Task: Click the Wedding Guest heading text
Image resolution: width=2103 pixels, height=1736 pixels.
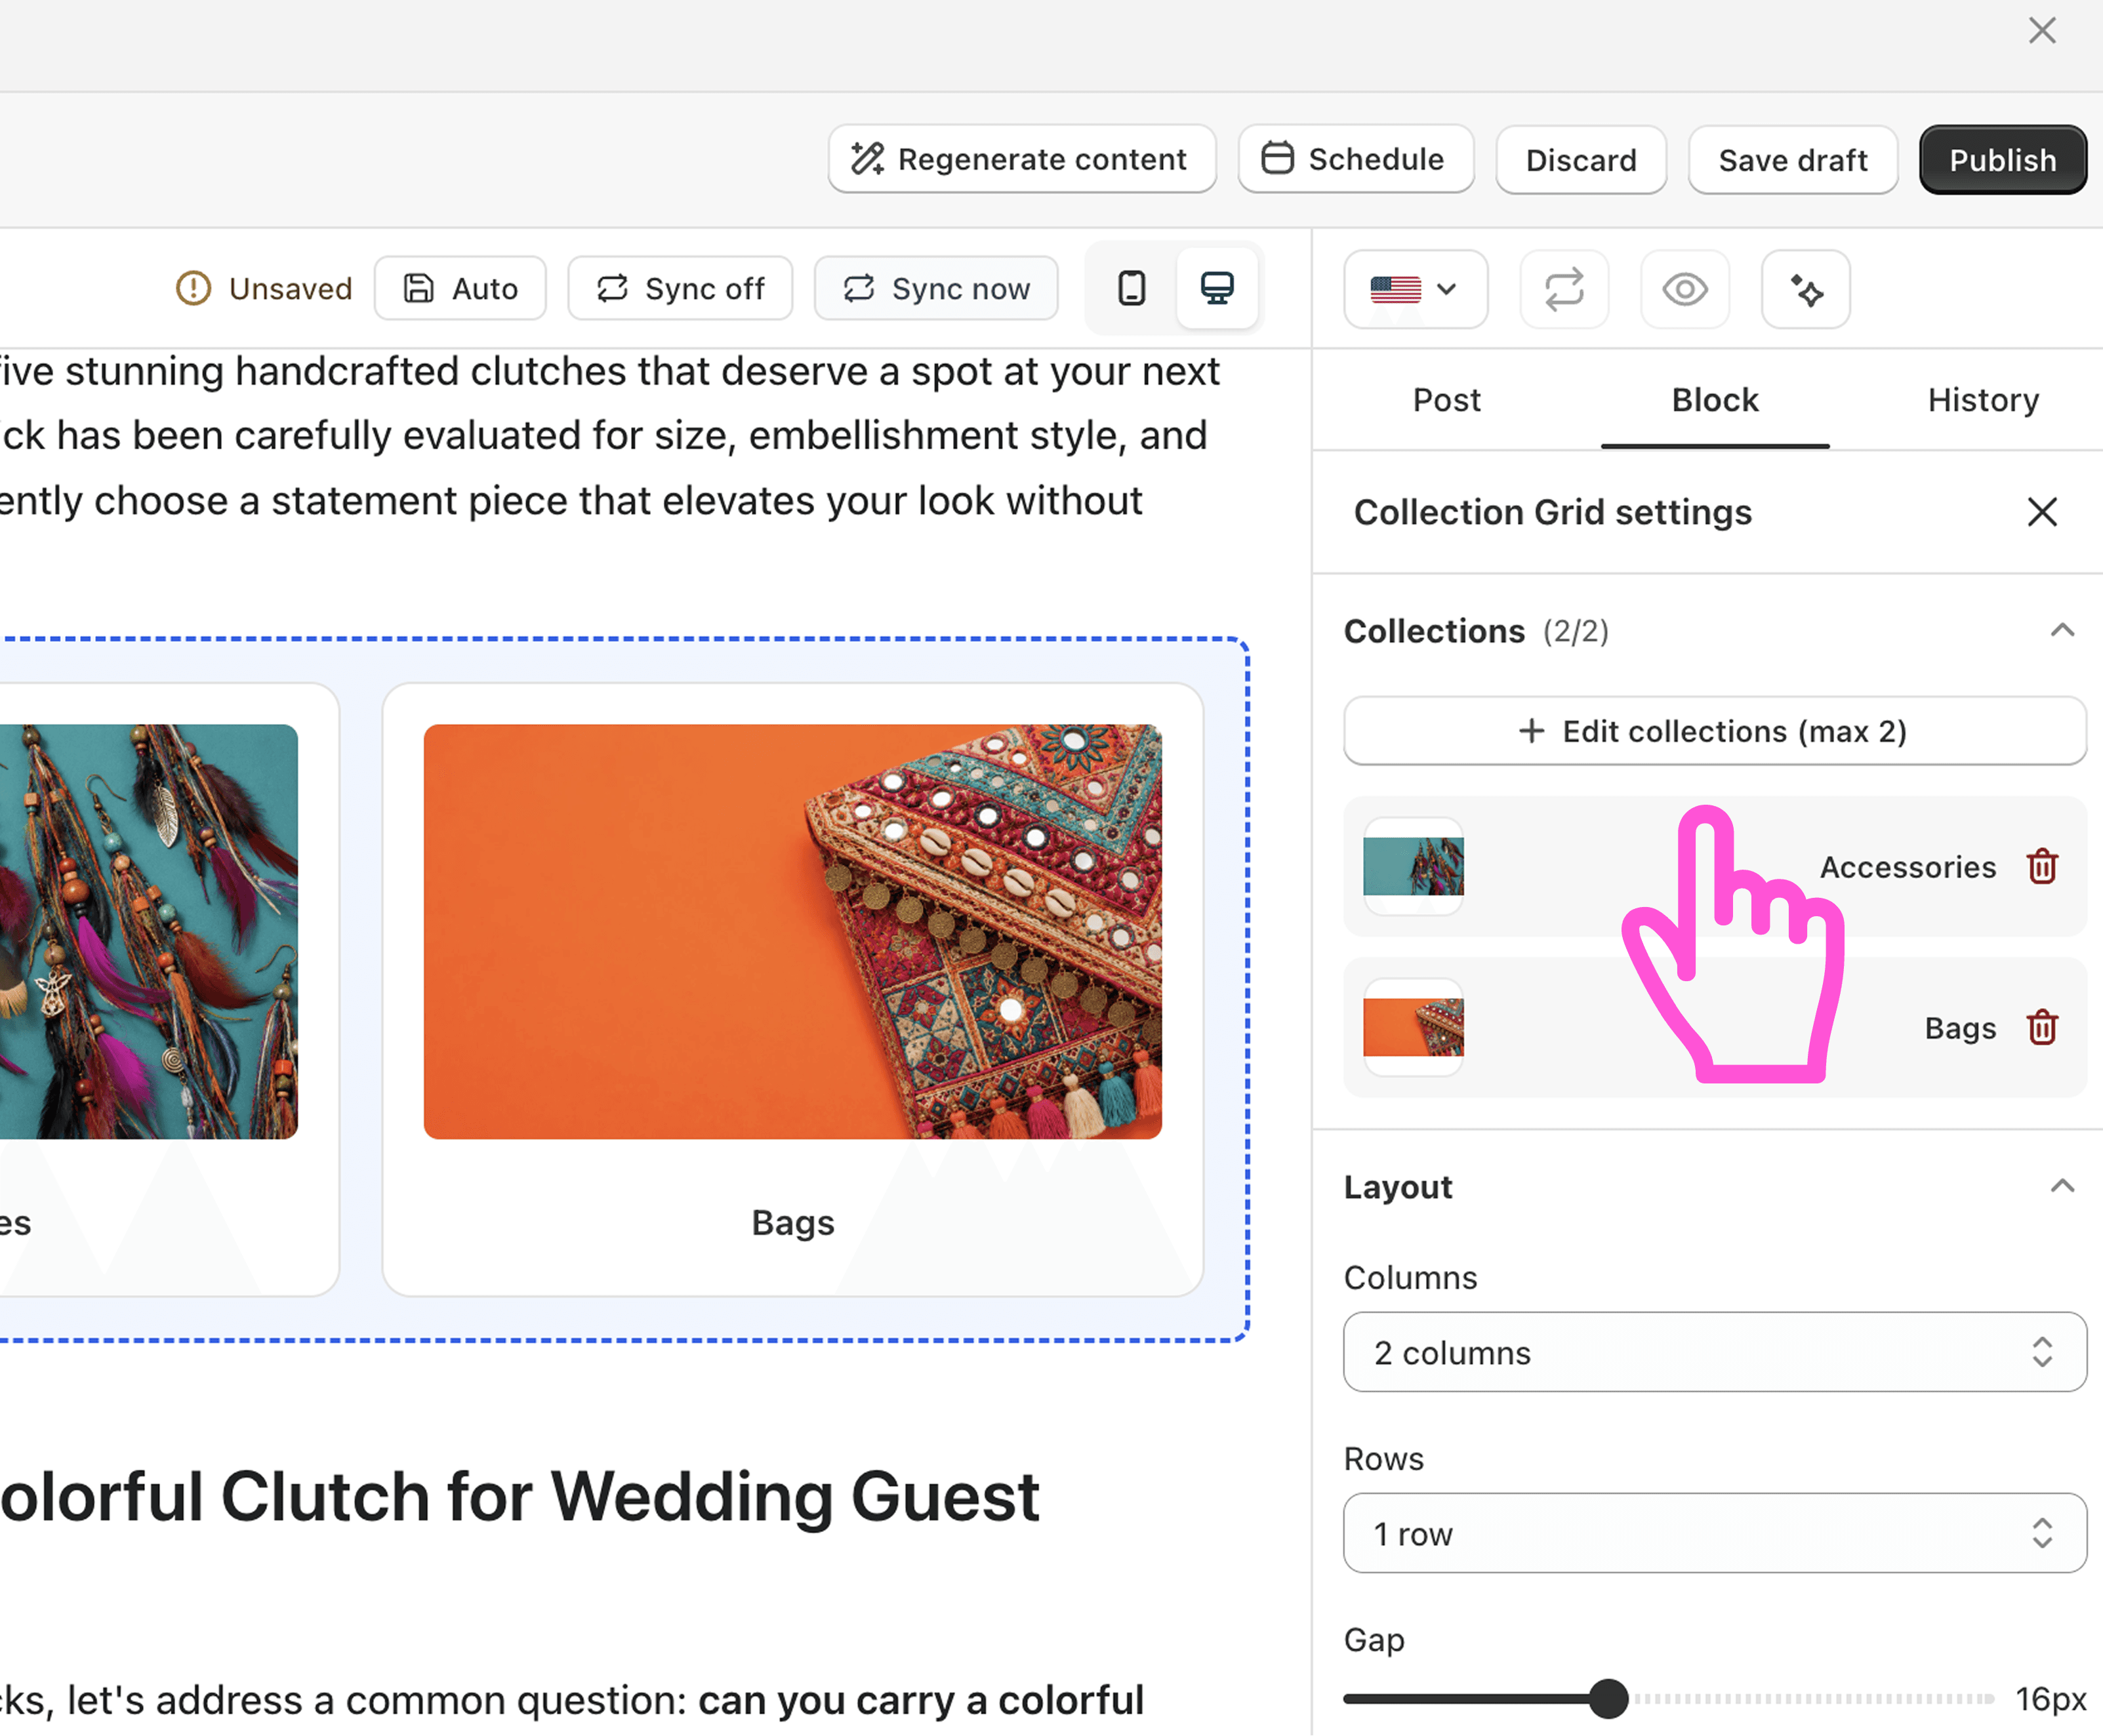Action: point(520,1497)
